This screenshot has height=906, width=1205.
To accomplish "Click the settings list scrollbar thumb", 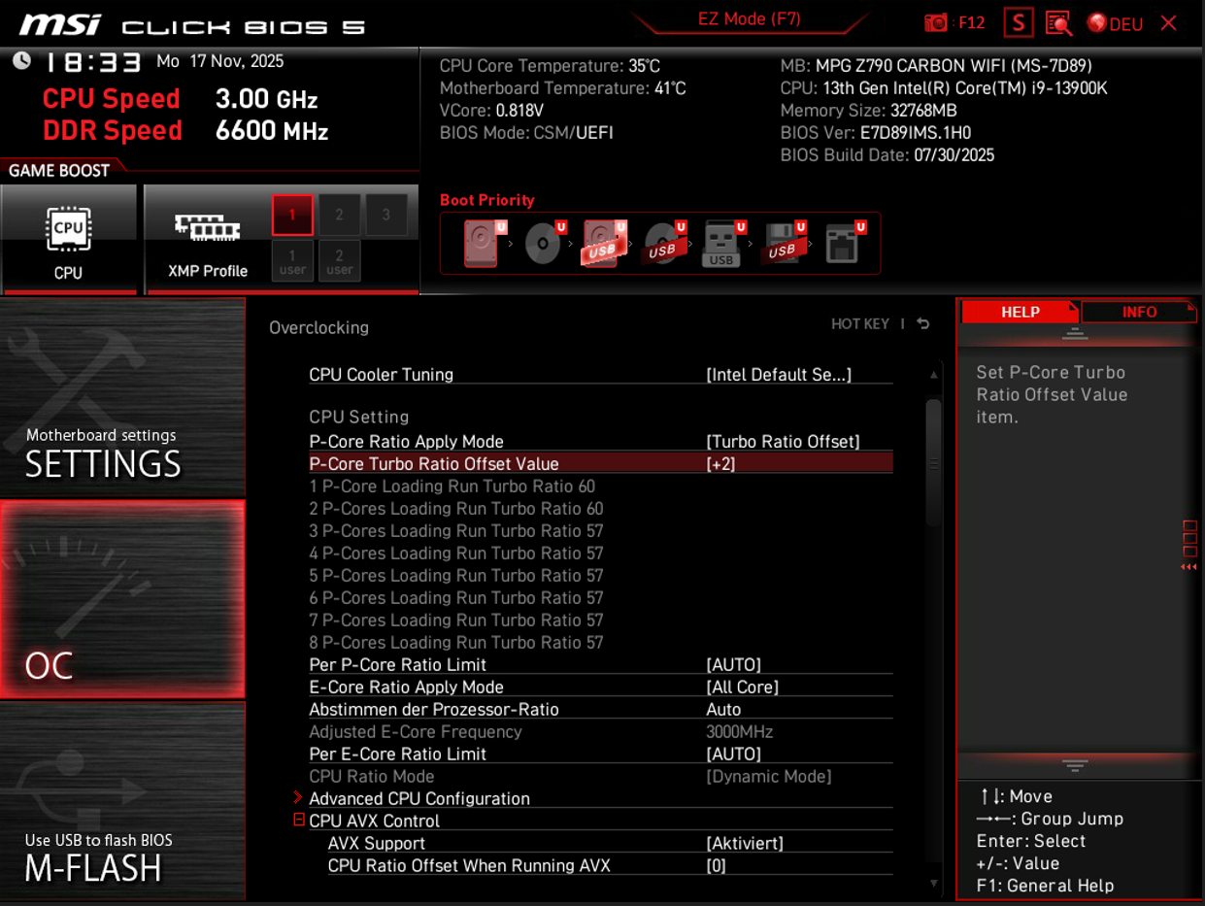I will tap(934, 462).
